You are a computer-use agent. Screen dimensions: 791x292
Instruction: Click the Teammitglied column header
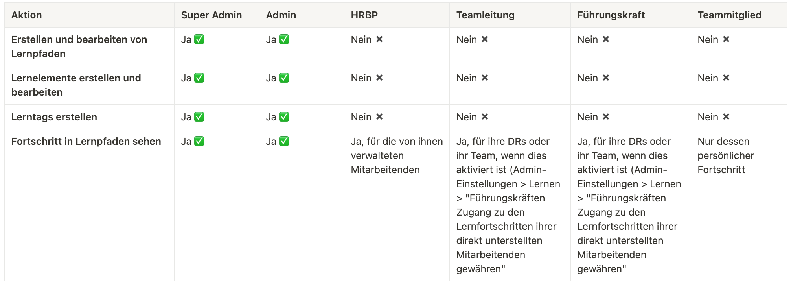729,15
